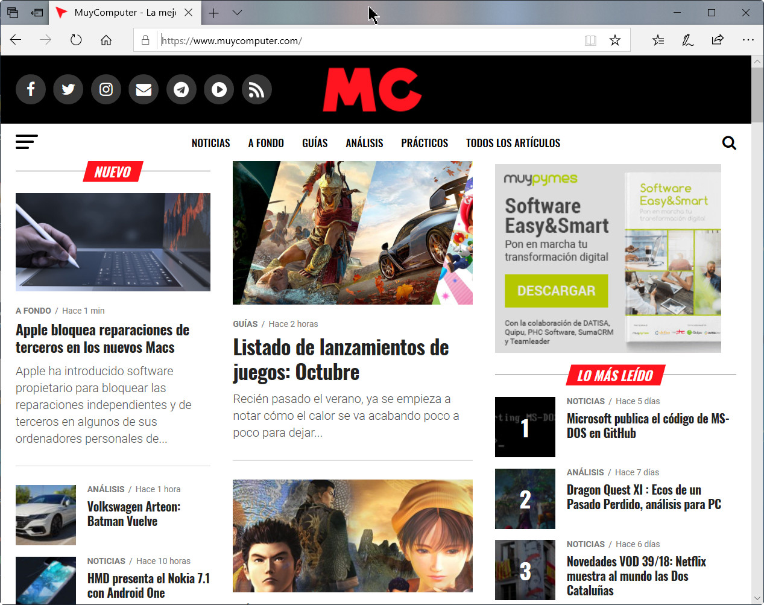Open the site's Facebook page icon

click(x=31, y=90)
